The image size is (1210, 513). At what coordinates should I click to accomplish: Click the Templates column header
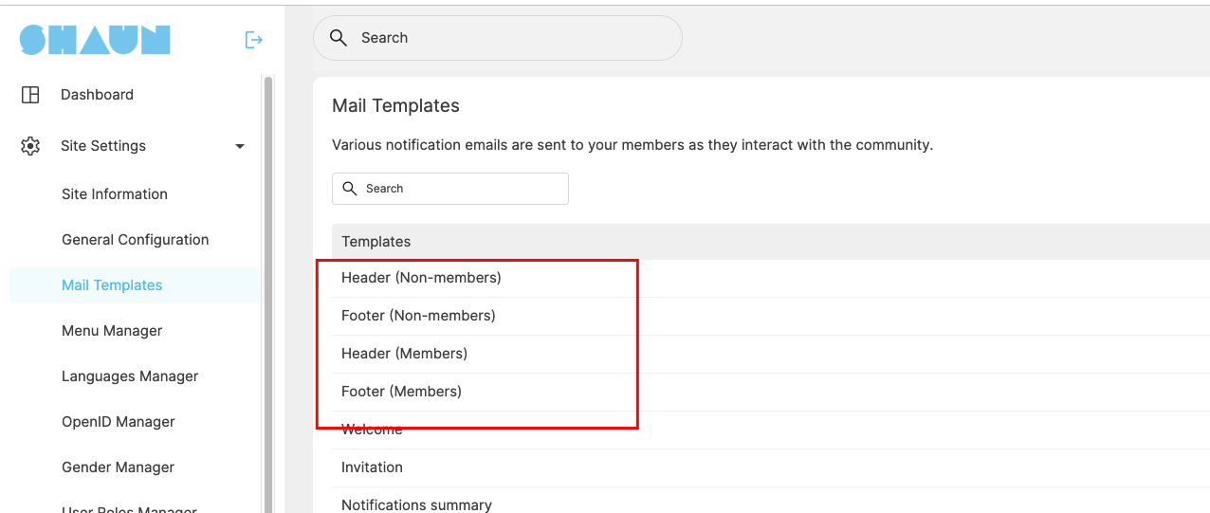(x=376, y=242)
